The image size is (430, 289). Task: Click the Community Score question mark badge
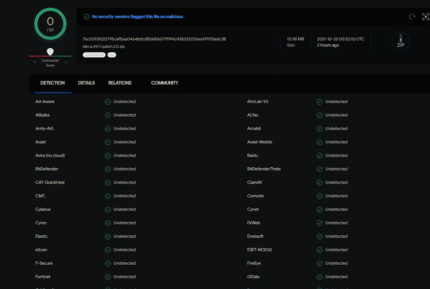(x=50, y=51)
